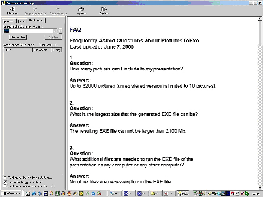
Task: Open the Démarrer start button
Action: [x=11, y=193]
